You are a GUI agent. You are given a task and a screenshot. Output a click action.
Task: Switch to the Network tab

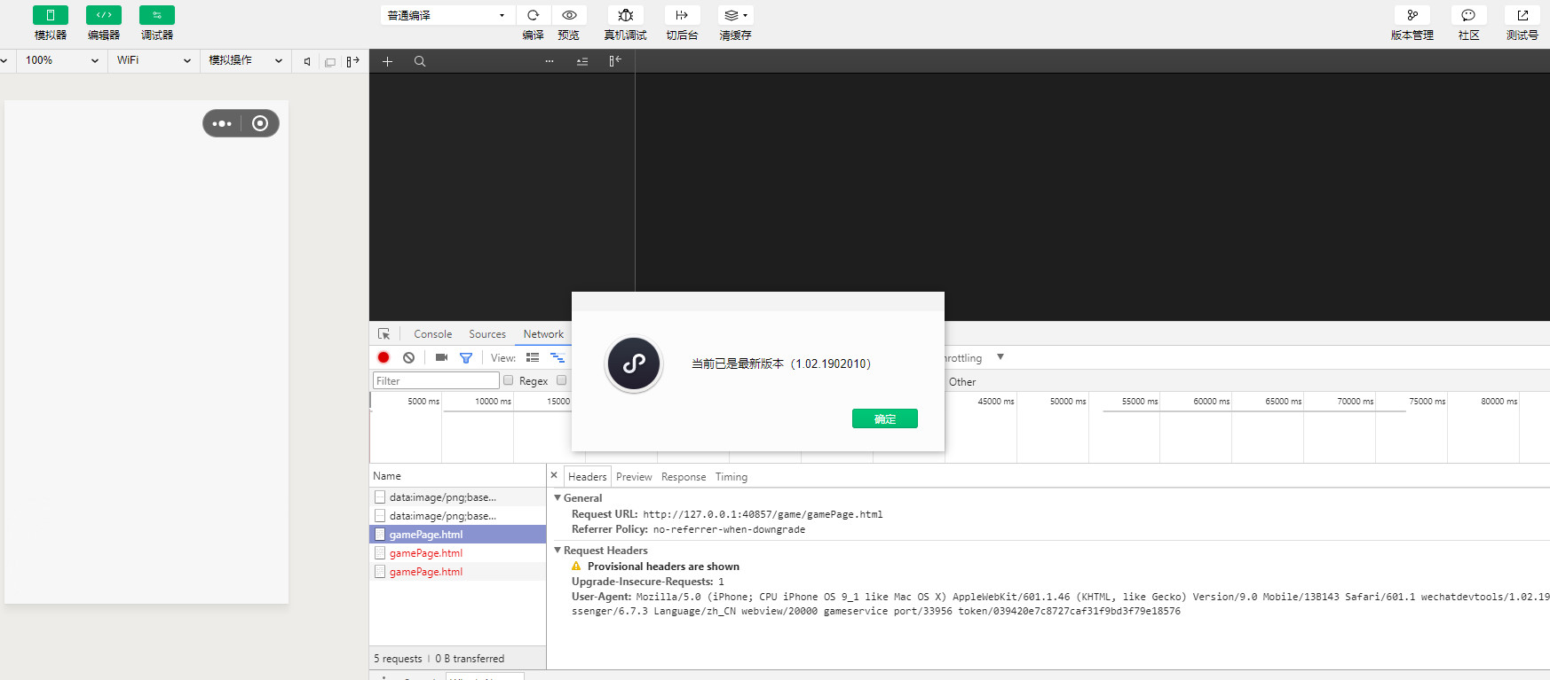(543, 334)
